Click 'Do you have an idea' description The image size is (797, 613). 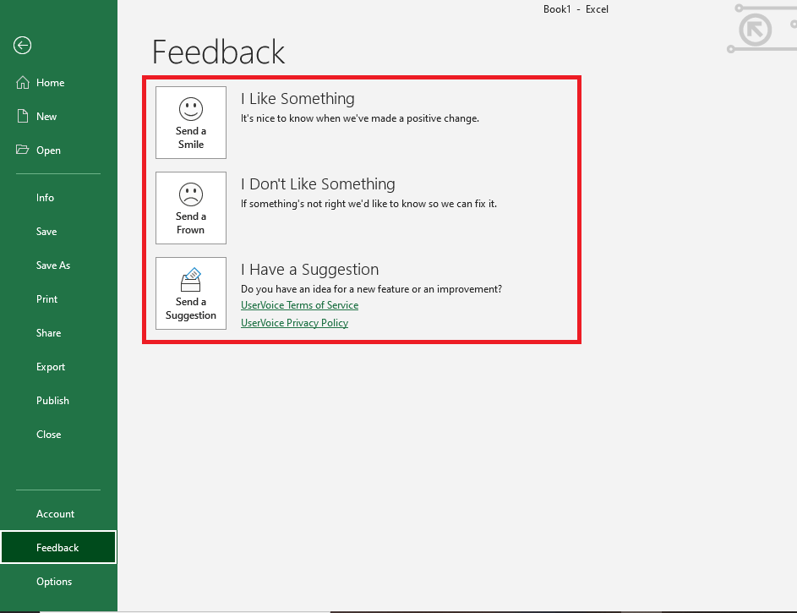pos(371,289)
